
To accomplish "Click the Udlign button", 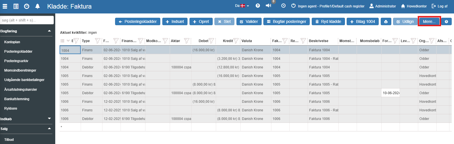I will [405, 21].
